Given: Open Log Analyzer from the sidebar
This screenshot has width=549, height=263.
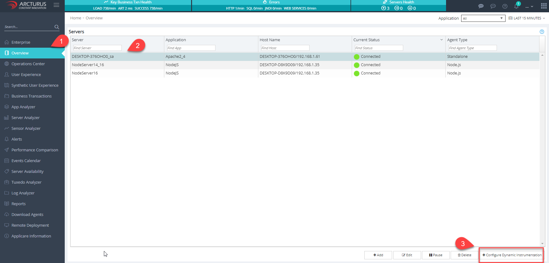Looking at the screenshot, I should pyautogui.click(x=23, y=193).
